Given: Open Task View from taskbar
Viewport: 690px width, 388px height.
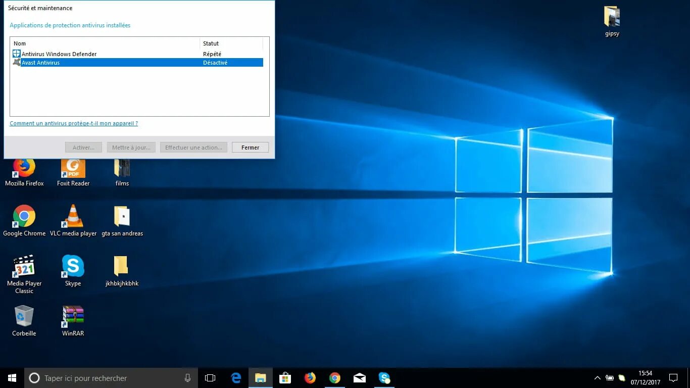Looking at the screenshot, I should [210, 378].
